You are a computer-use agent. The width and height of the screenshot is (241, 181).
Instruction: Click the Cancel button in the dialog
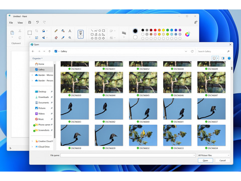coord(222,160)
